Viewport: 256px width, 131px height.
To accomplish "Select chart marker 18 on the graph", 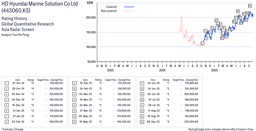I will 238,11.
